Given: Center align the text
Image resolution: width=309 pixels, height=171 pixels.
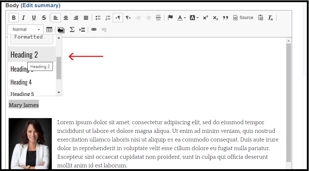Looking at the screenshot, I should (x=66, y=18).
